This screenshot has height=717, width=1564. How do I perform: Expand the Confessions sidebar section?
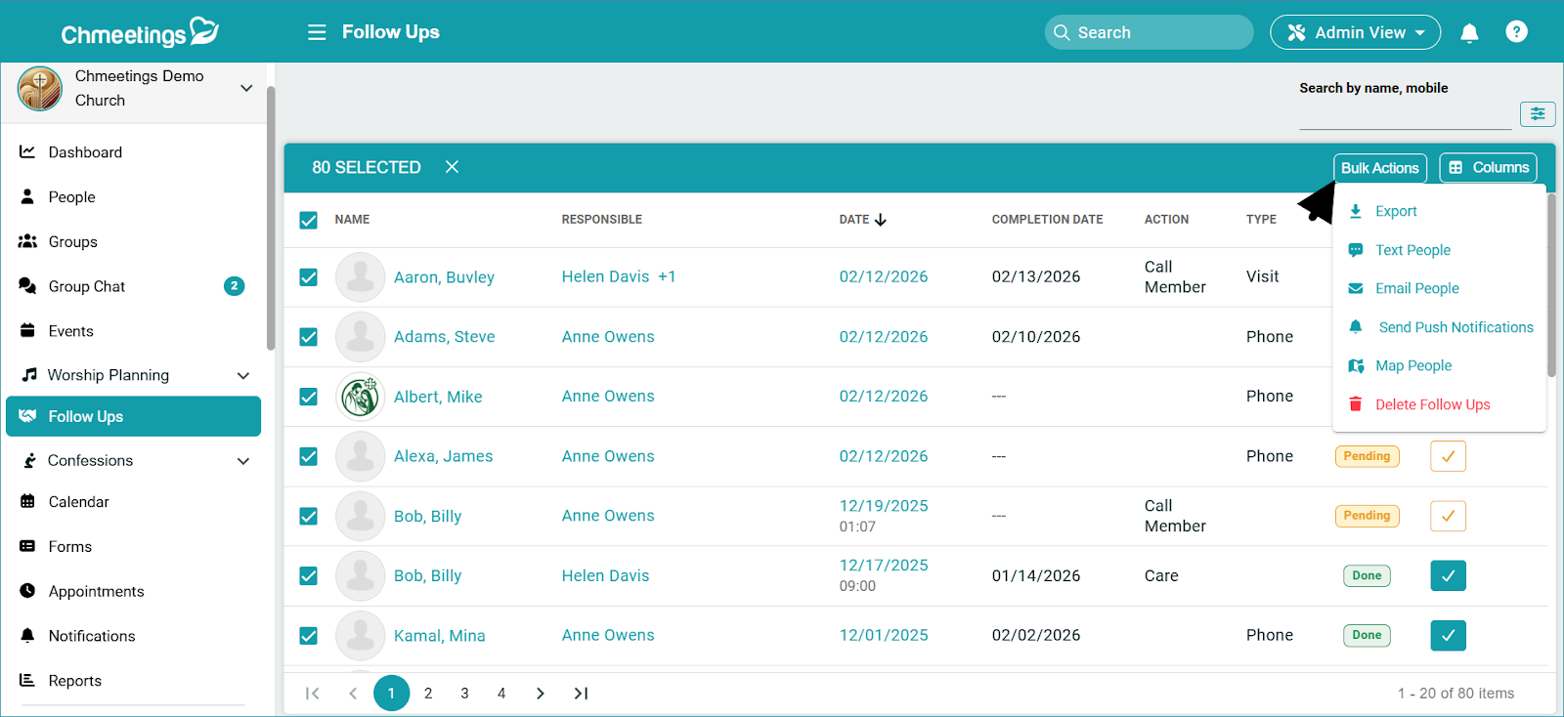243,461
